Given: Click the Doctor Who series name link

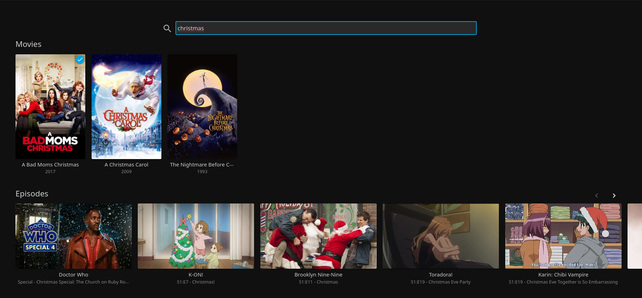Looking at the screenshot, I should (x=74, y=275).
